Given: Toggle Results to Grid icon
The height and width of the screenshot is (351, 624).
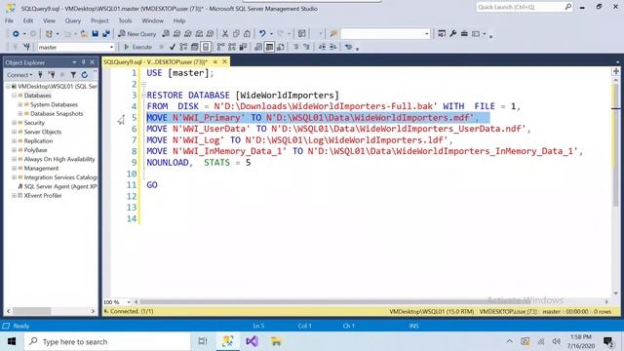Looking at the screenshot, I should [x=269, y=47].
